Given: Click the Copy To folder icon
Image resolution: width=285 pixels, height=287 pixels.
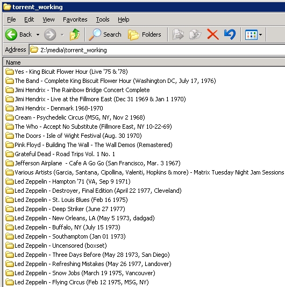Looking at the screenshot, I should point(195,34).
